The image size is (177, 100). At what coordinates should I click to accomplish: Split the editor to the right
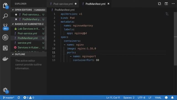coord(166,4)
